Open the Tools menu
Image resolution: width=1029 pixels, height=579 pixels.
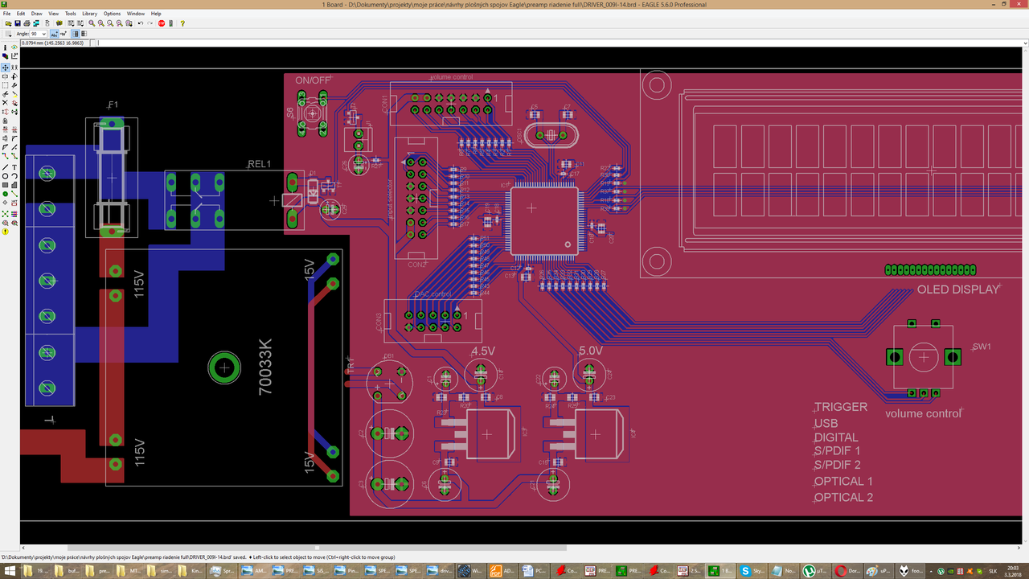click(71, 14)
